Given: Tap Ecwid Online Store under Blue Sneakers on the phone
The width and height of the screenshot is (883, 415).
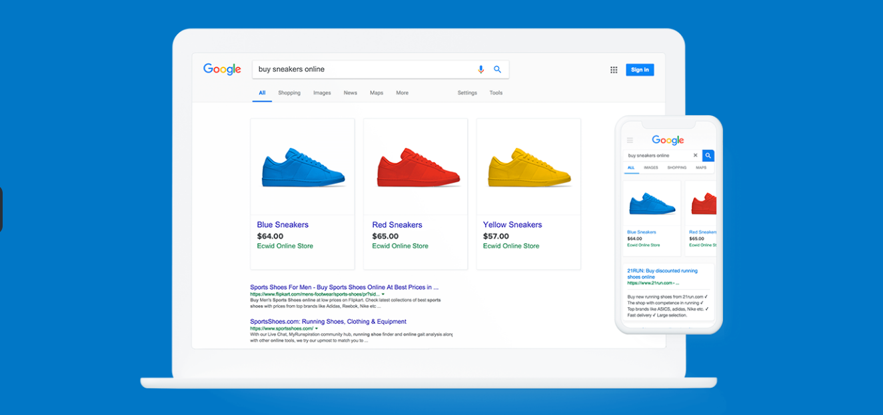Looking at the screenshot, I should click(643, 245).
